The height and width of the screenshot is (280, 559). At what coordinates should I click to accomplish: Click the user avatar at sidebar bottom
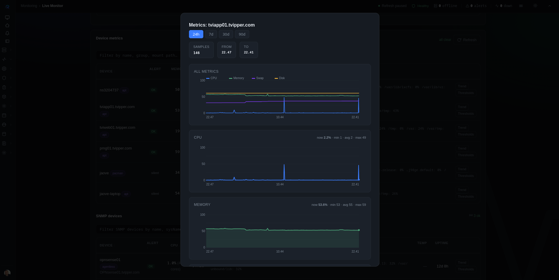click(x=7, y=273)
